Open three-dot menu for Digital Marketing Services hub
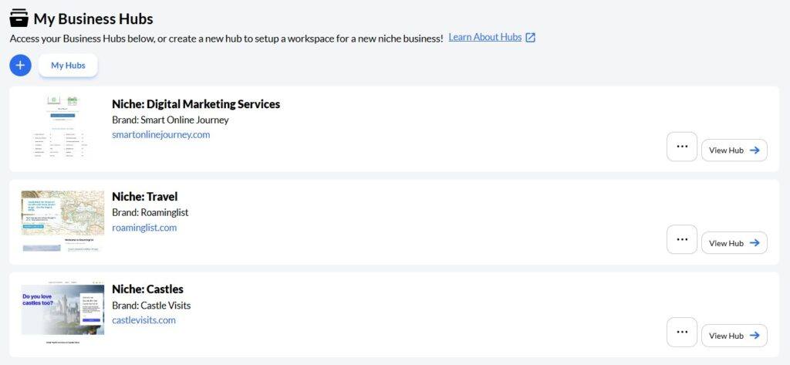 click(681, 147)
